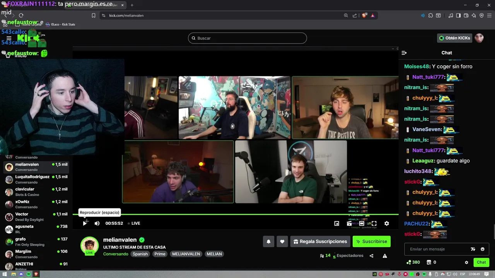Open 0Laco - Kick Stats bookmark
Image resolution: width=495 pixels, height=278 pixels.
[x=60, y=24]
